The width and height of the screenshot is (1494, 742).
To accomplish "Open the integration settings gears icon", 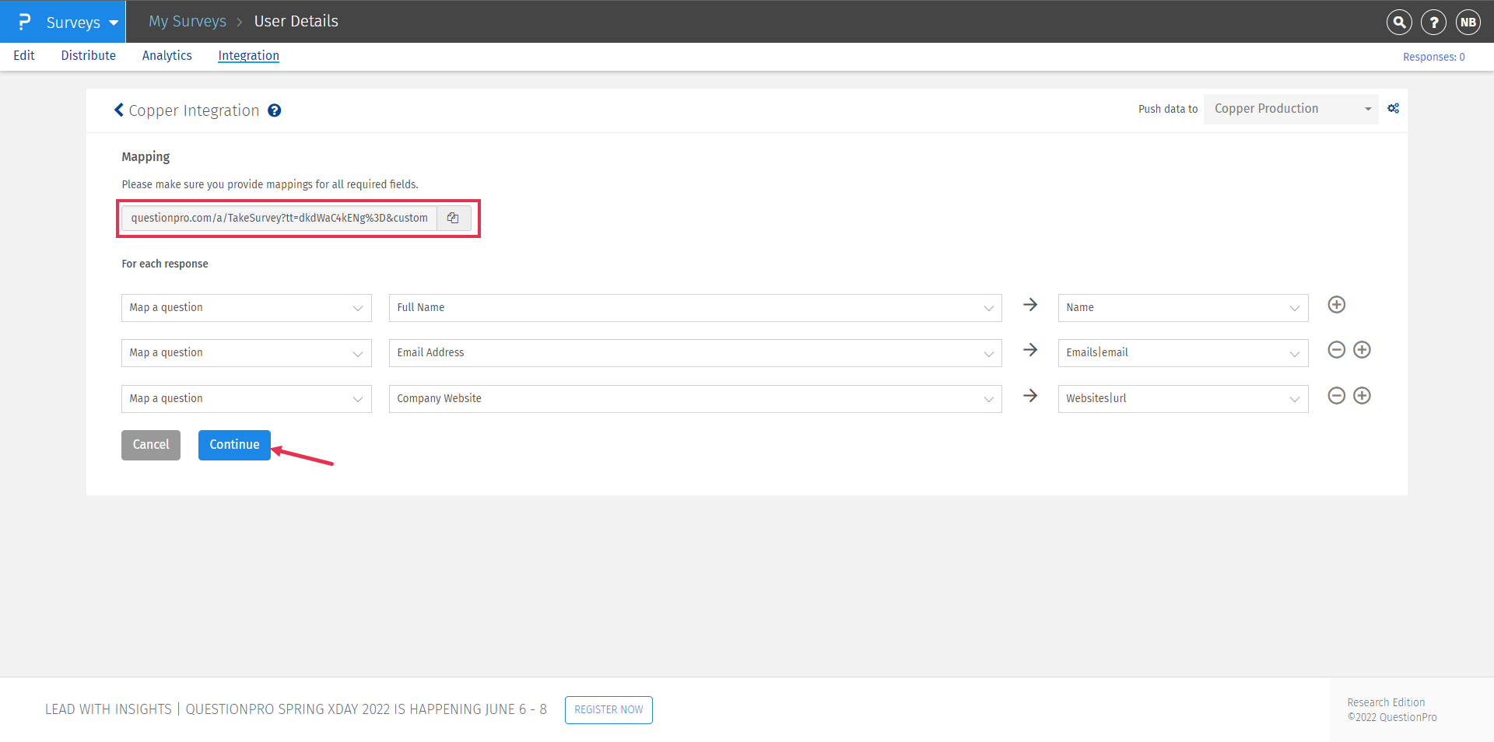I will (x=1393, y=109).
